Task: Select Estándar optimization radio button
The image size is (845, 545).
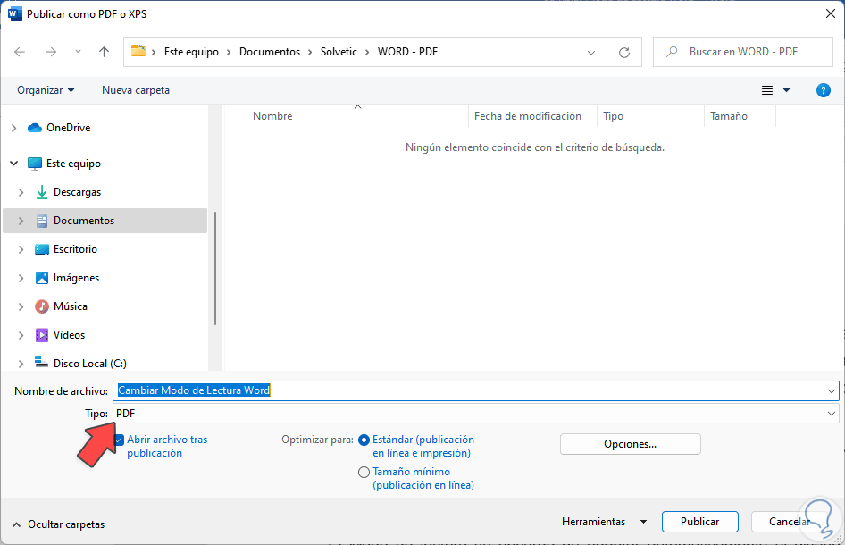Action: (x=364, y=440)
